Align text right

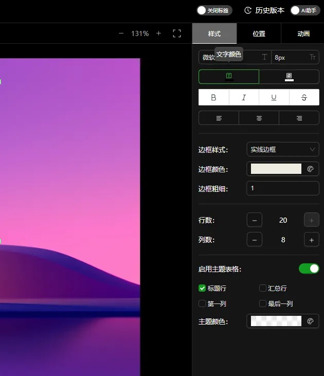pos(299,118)
